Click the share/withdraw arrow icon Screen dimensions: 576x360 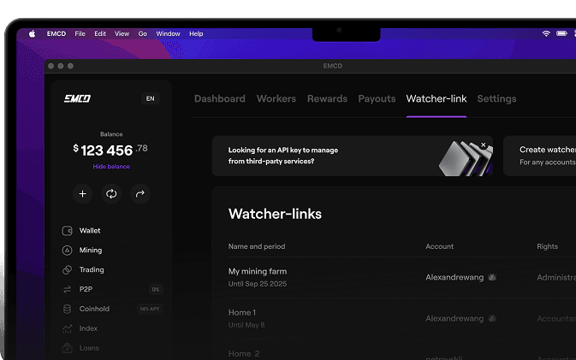(140, 194)
